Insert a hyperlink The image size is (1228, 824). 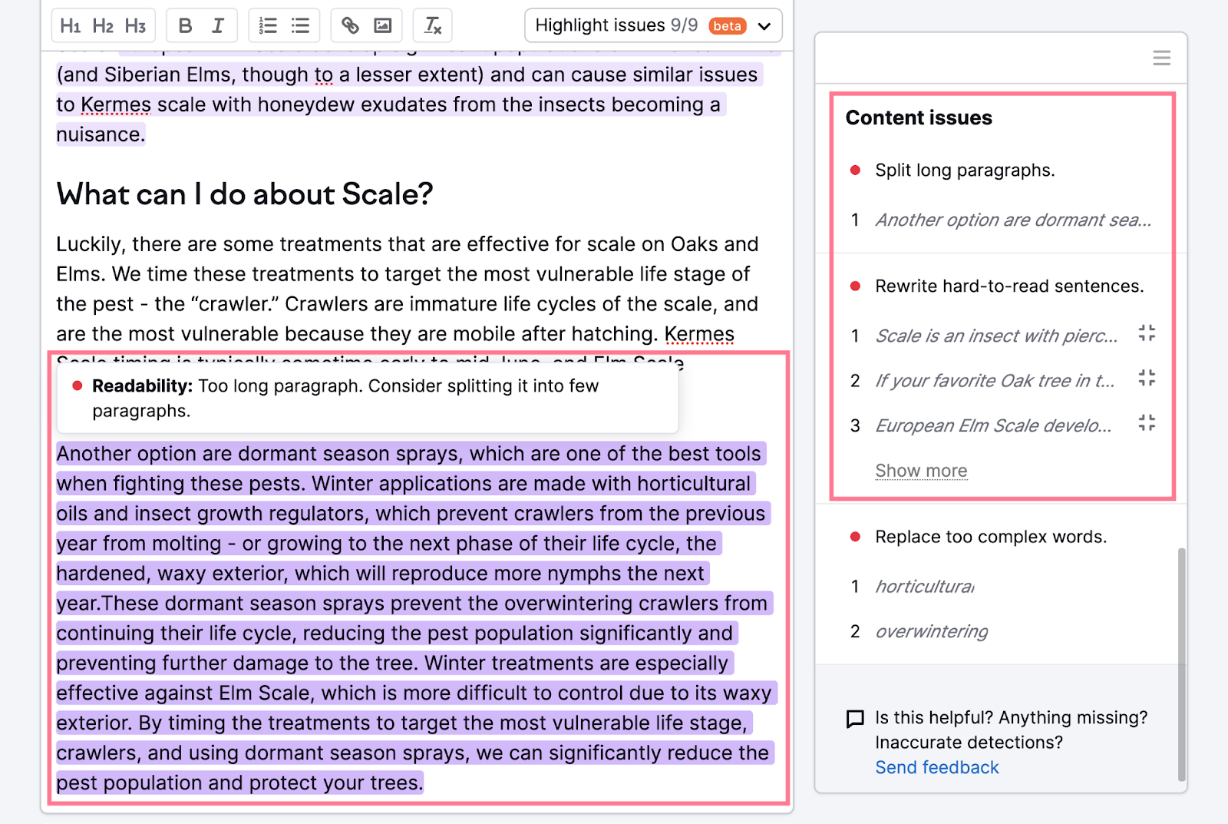(x=350, y=26)
